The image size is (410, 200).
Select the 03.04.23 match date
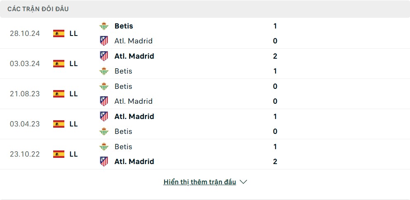click(x=25, y=124)
